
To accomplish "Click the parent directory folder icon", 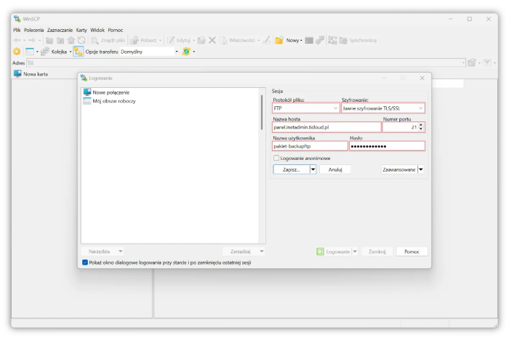I will pyautogui.click(x=49, y=40).
